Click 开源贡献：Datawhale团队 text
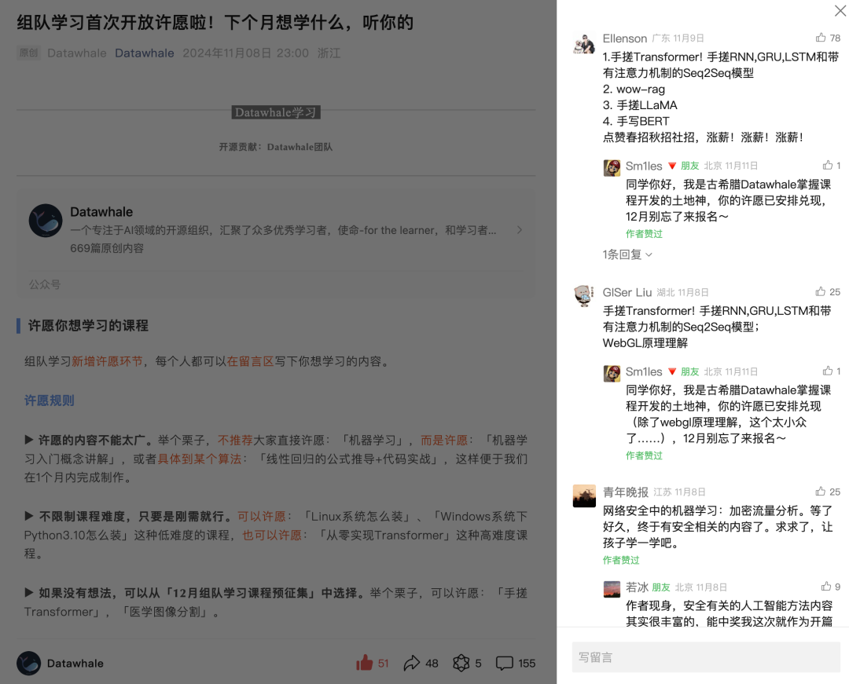 (x=276, y=147)
